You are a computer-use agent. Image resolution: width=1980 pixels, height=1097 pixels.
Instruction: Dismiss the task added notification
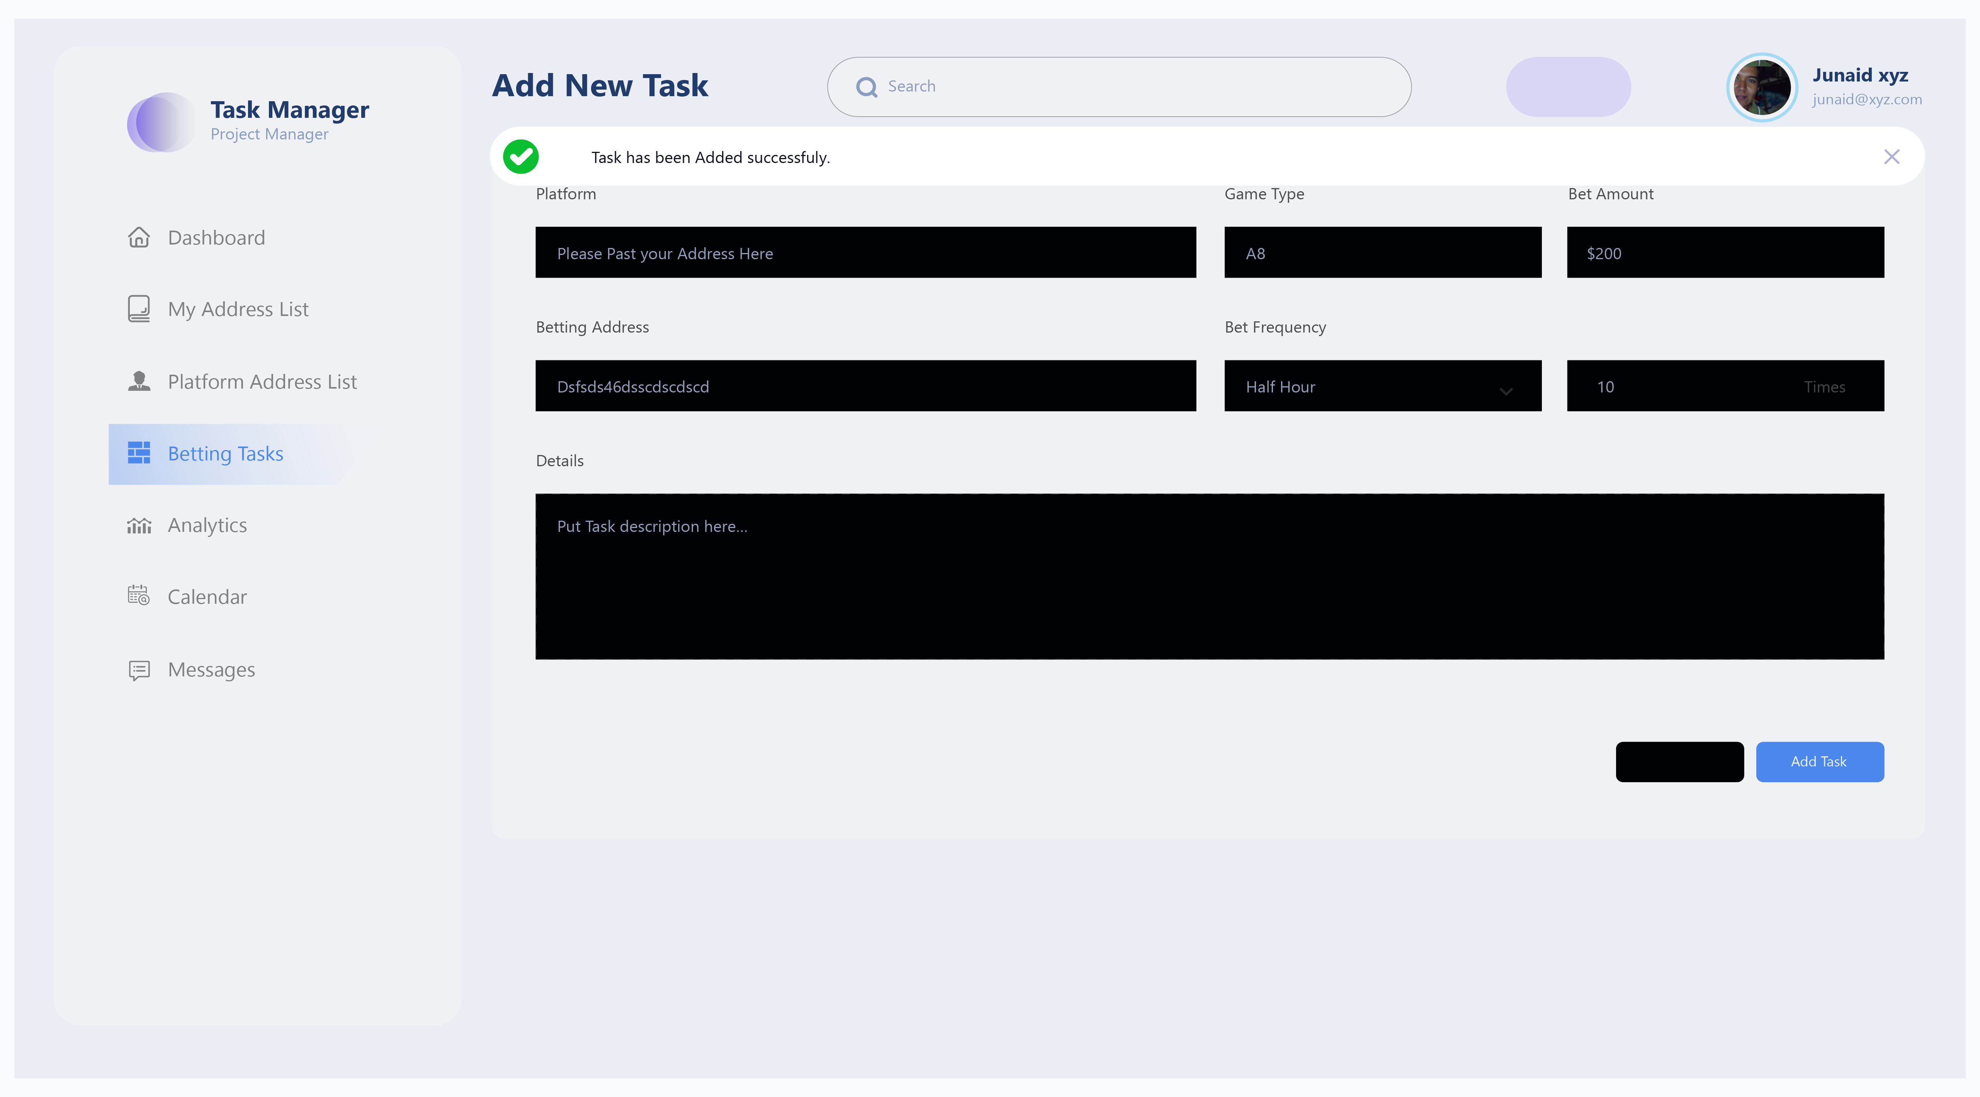1892,157
